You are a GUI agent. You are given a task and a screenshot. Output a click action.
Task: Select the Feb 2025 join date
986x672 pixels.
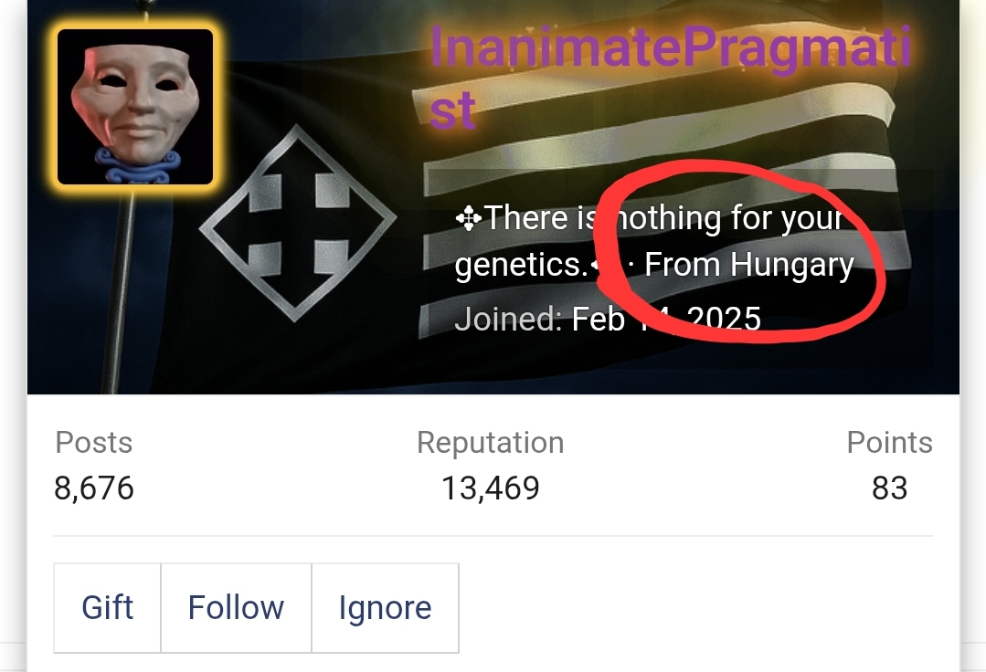(x=666, y=319)
